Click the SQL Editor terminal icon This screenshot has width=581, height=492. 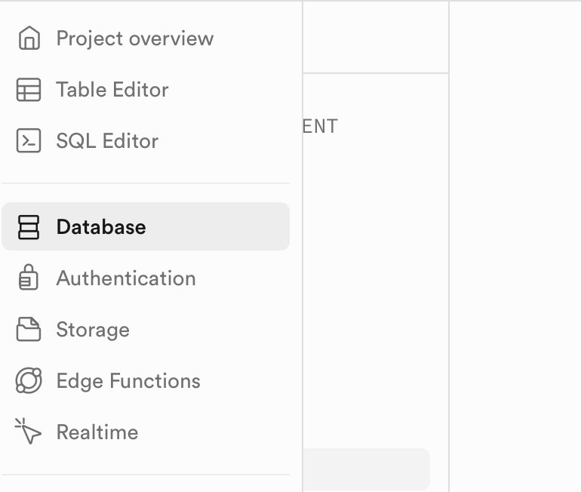point(29,141)
